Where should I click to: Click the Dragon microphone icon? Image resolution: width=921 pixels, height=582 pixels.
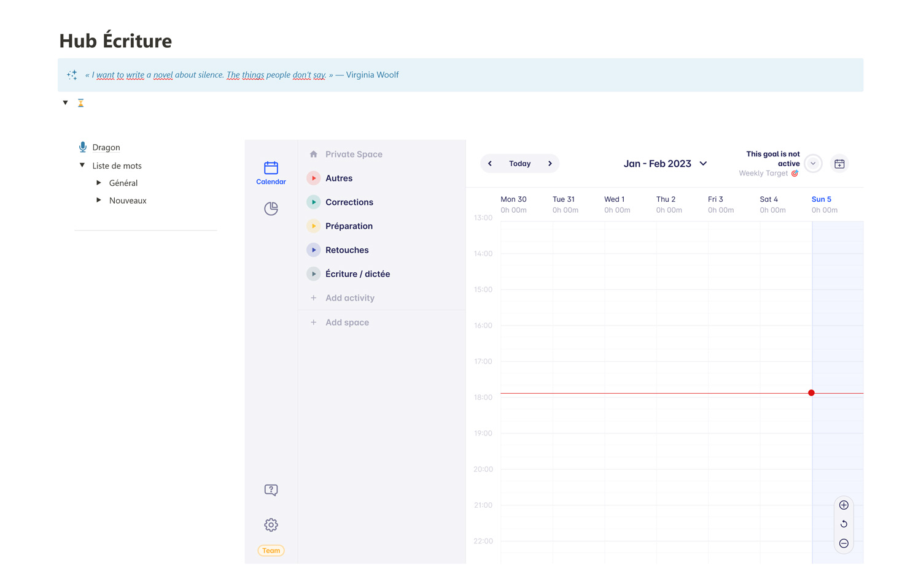coord(82,147)
